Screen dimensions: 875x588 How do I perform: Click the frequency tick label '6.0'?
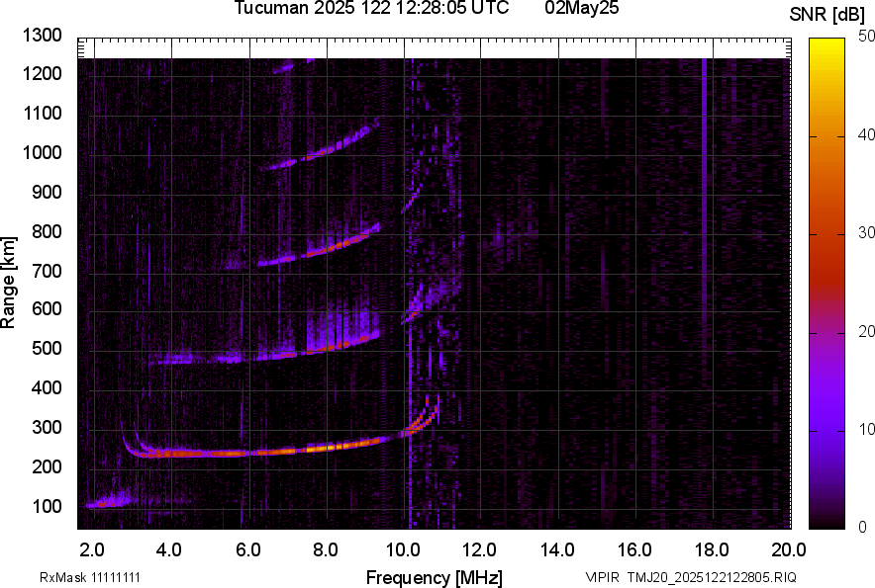tap(247, 550)
